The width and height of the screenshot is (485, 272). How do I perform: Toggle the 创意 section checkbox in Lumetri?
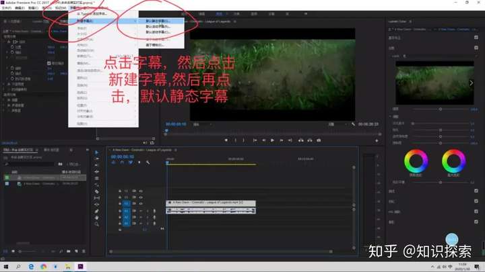[476, 48]
